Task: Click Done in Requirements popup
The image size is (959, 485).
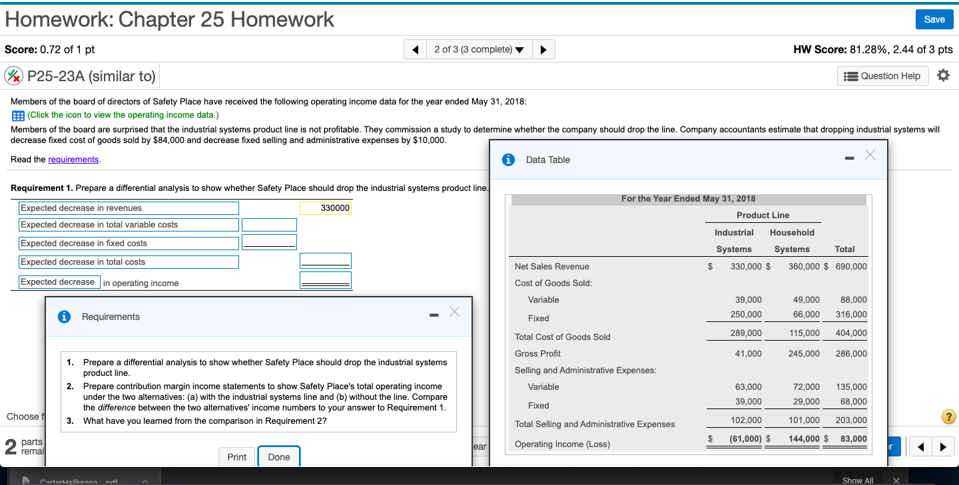Action: (279, 457)
